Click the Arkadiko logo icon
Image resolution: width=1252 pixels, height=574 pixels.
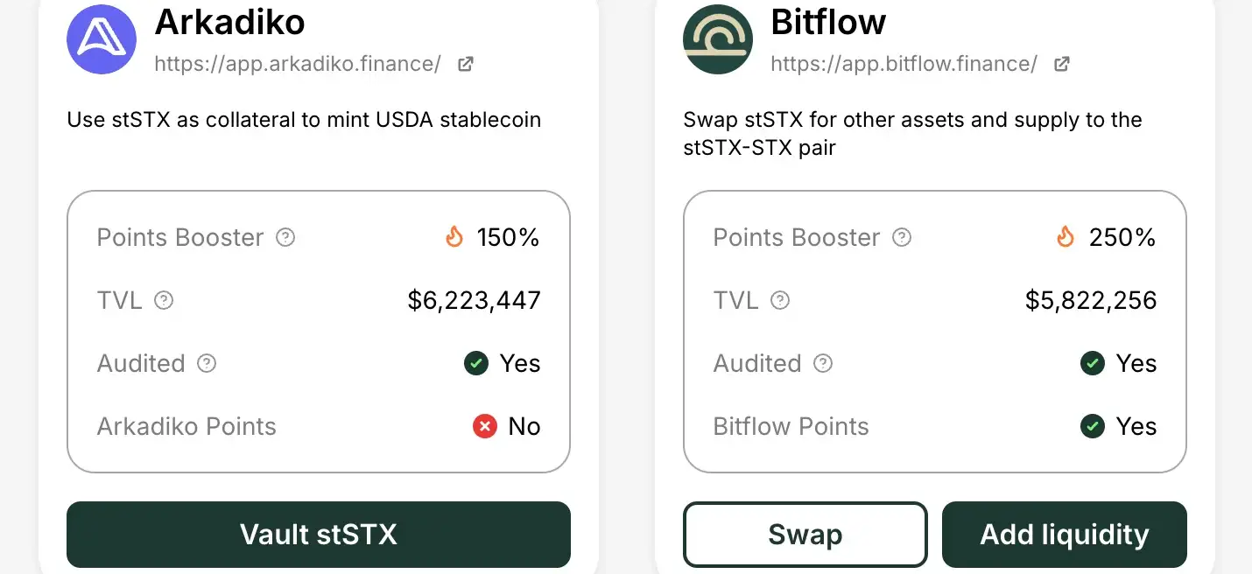click(102, 39)
